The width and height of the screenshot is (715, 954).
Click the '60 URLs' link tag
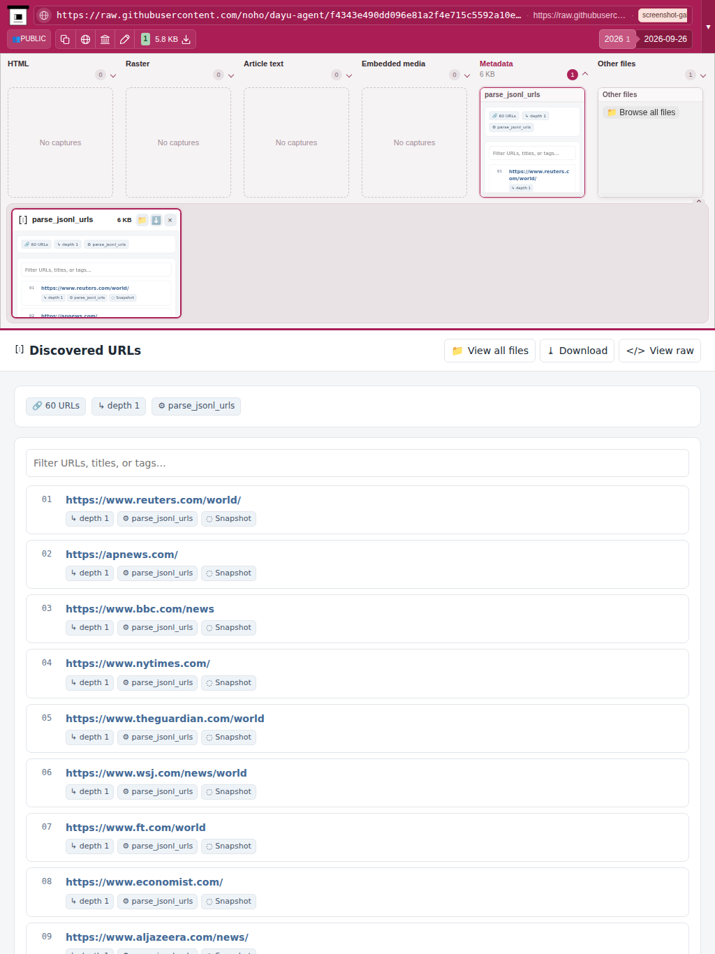point(56,406)
